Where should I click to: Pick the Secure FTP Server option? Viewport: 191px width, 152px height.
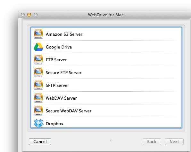point(106,72)
